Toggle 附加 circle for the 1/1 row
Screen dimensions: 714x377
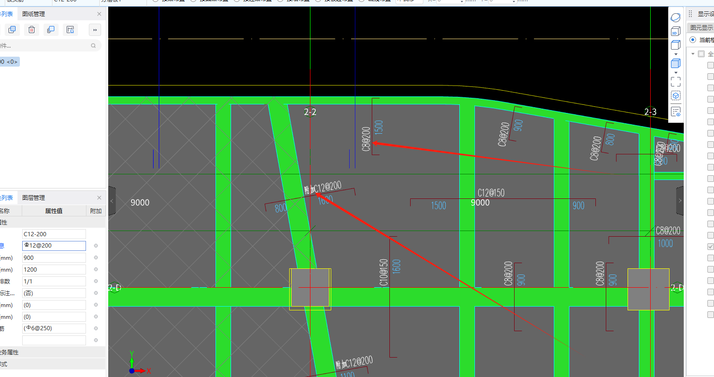click(96, 281)
